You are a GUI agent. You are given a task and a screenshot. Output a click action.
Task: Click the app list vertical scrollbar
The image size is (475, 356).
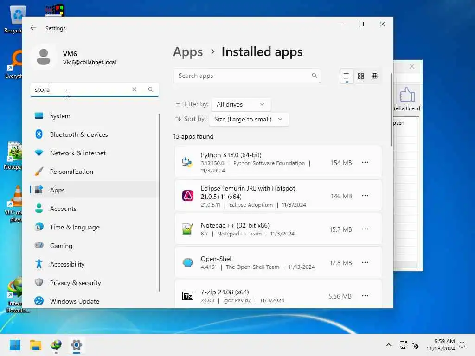[391, 109]
